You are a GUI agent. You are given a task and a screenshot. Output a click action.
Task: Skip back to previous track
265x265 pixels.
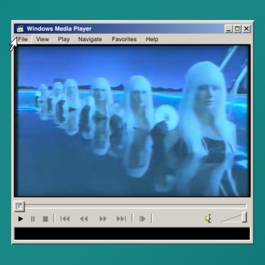point(65,219)
